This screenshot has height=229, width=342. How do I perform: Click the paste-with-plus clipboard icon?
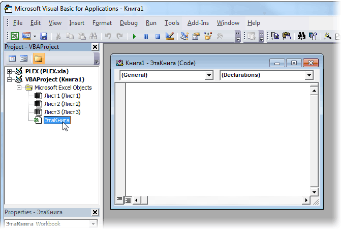coord(287,36)
